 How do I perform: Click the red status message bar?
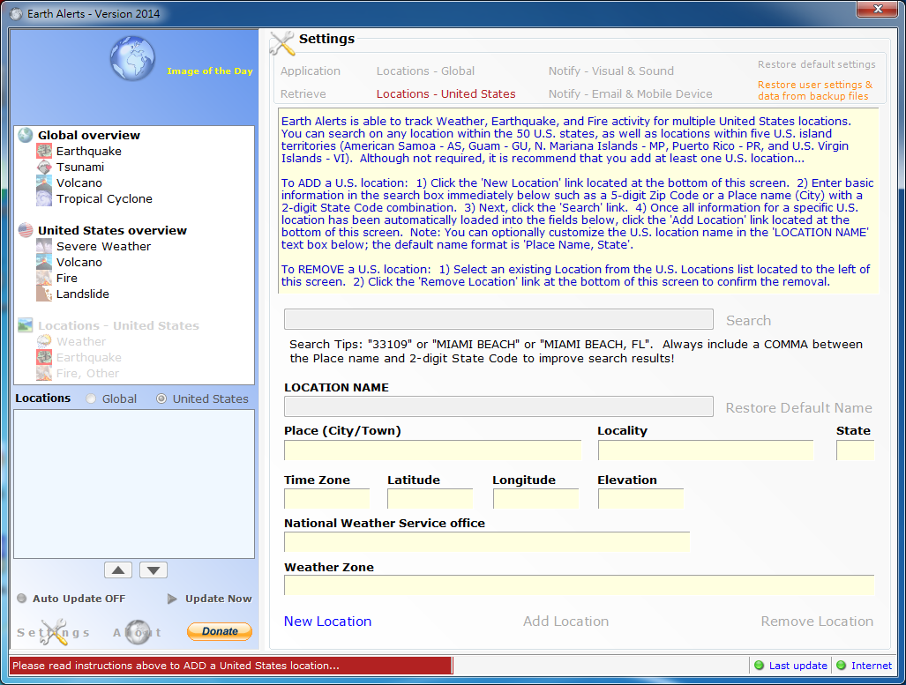(x=230, y=666)
